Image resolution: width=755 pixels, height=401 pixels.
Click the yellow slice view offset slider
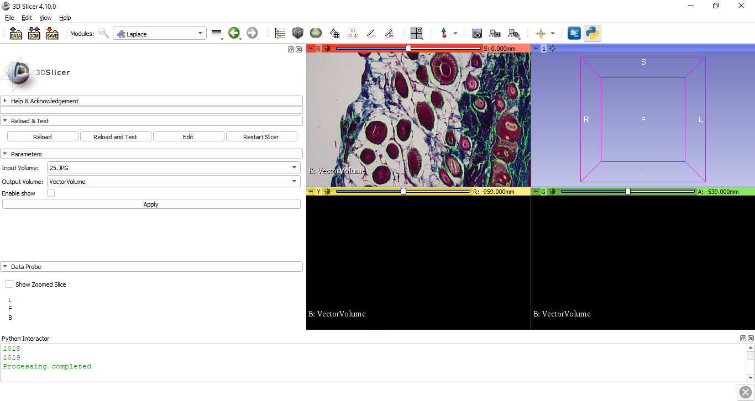click(403, 192)
